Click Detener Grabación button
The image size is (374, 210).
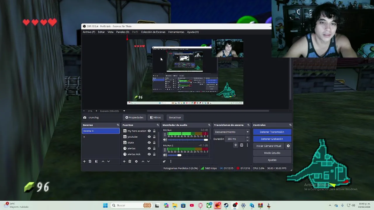pyautogui.click(x=272, y=139)
